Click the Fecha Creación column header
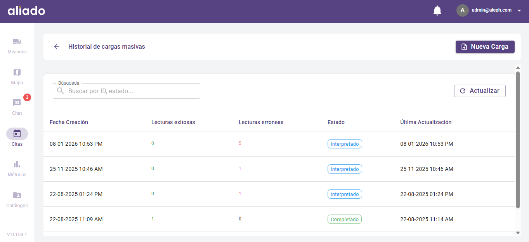 69,122
